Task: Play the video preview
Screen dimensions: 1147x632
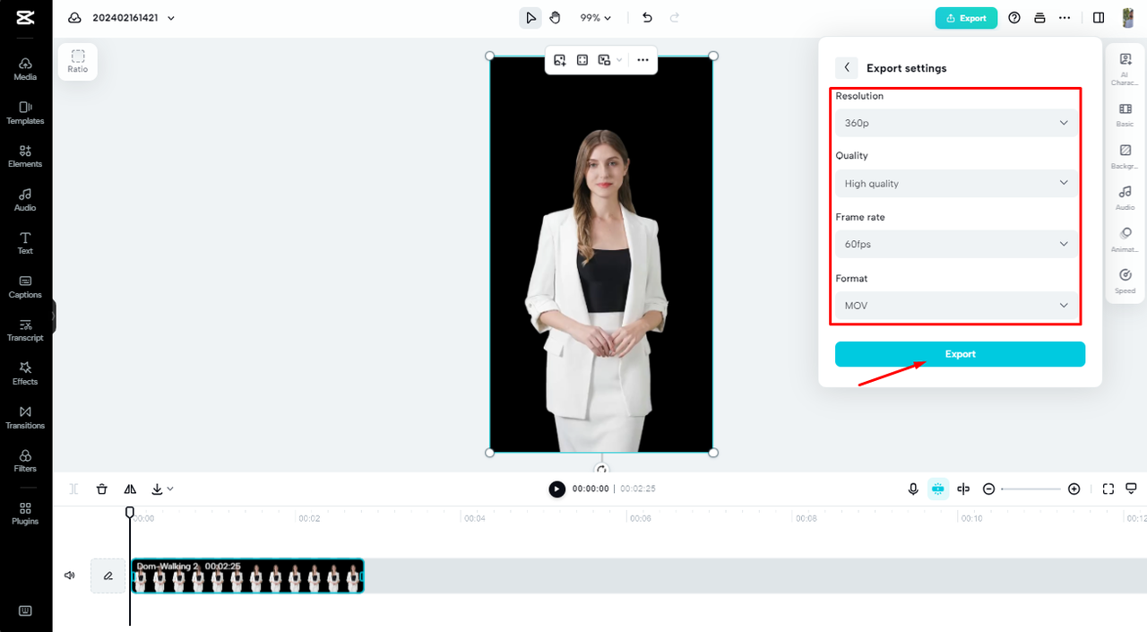Action: [557, 489]
